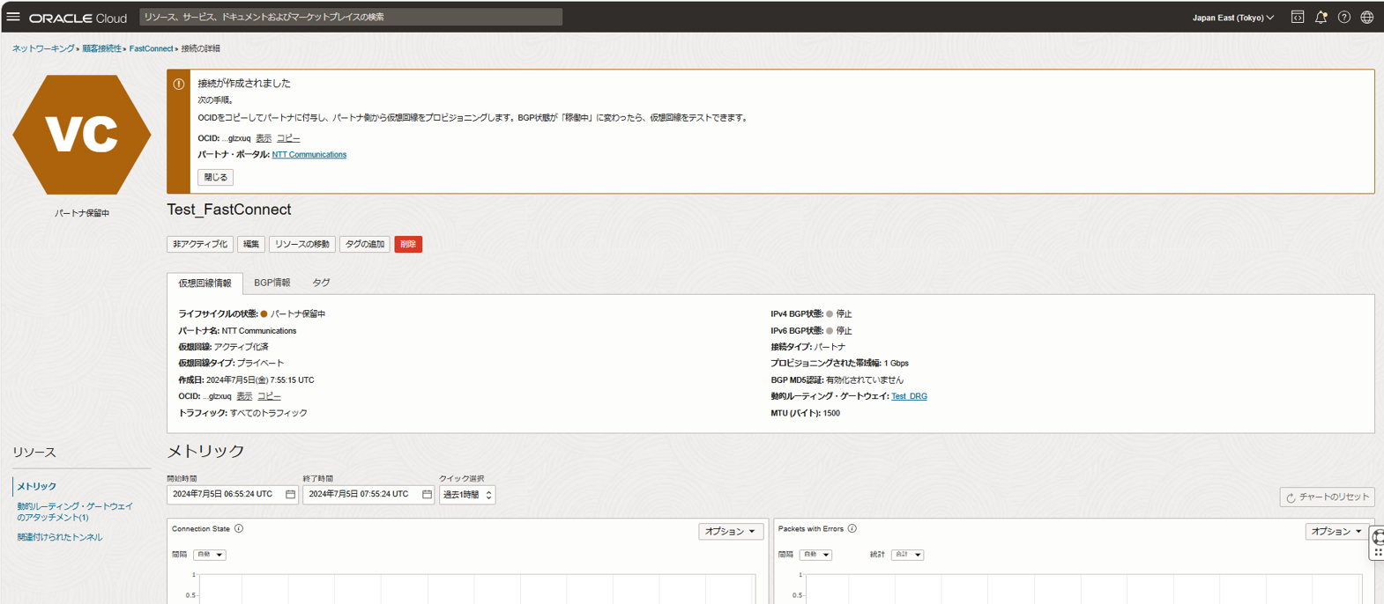Open the NTT Communications partner portal link
Screen dimensions: 1384x604
(309, 155)
